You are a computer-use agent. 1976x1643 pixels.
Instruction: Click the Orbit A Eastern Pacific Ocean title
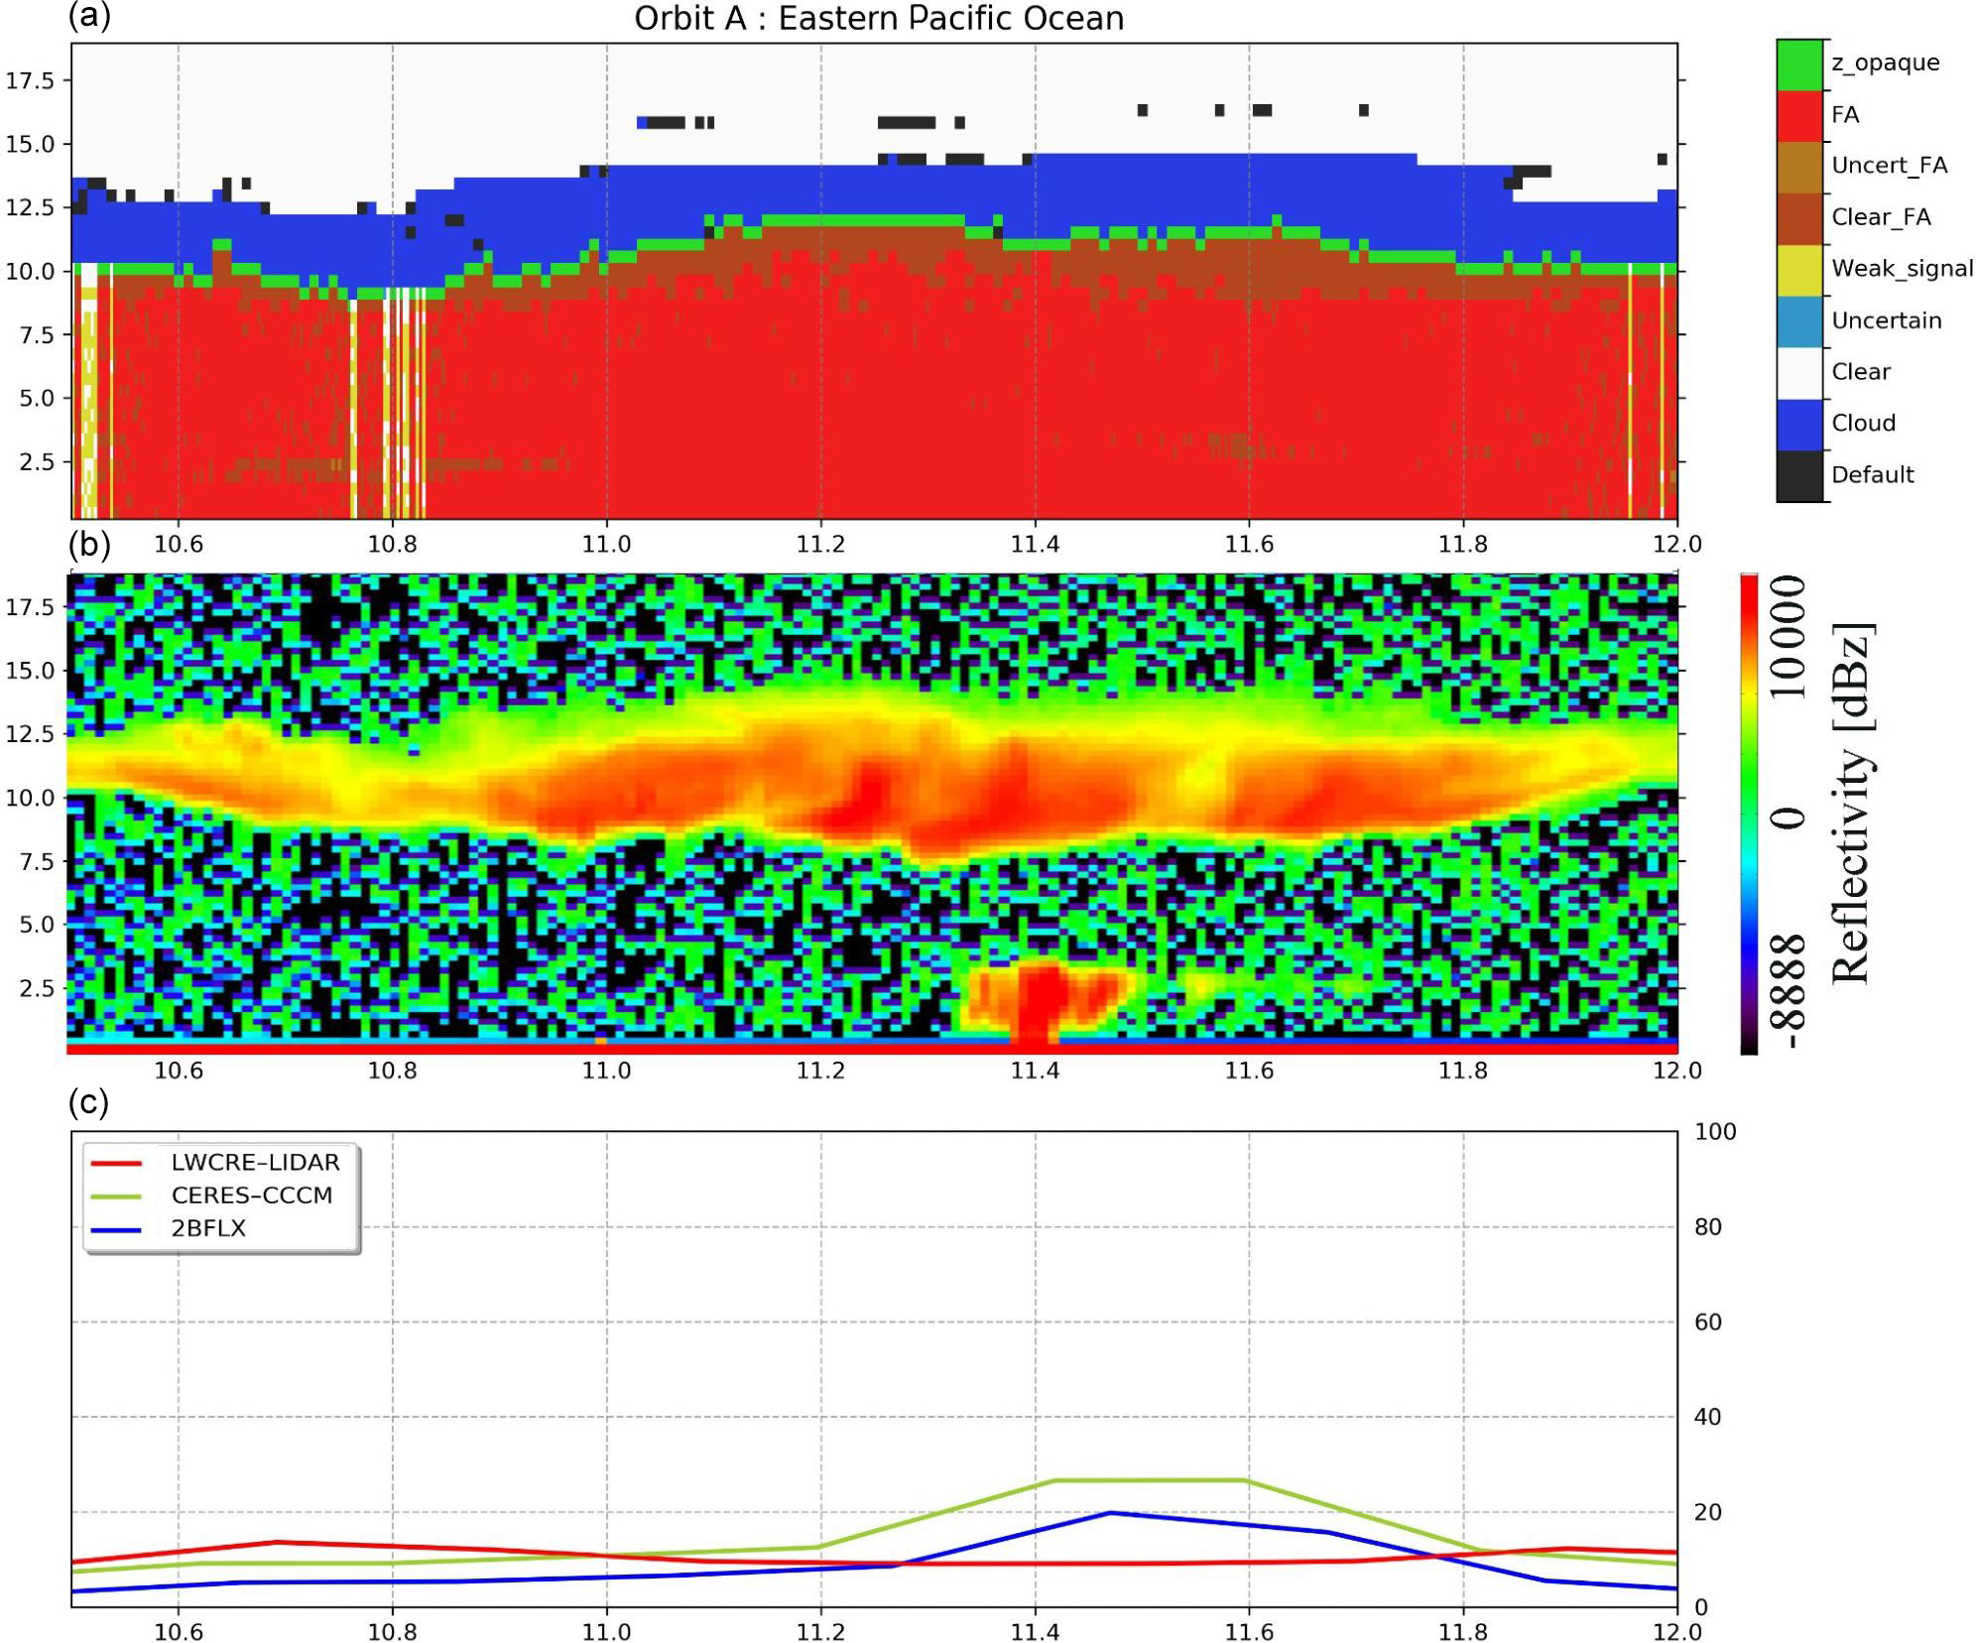[x=878, y=18]
